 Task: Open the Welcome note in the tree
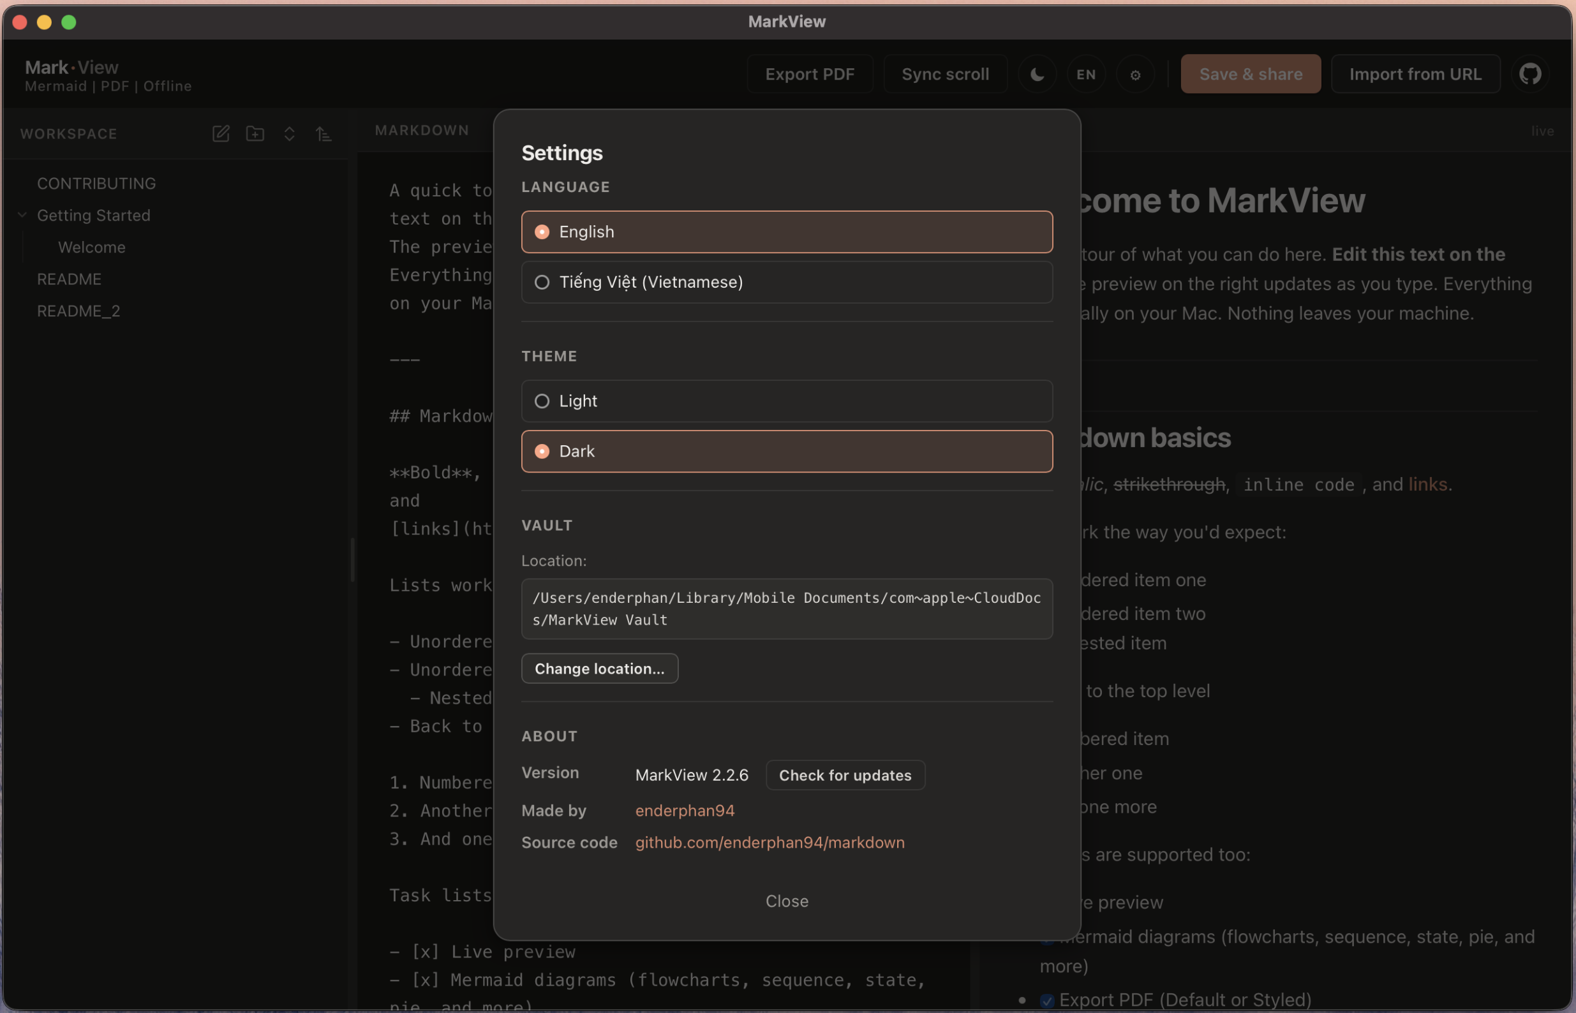point(91,248)
